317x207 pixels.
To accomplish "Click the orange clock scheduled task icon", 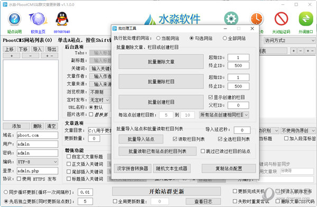I will coord(257,18).
